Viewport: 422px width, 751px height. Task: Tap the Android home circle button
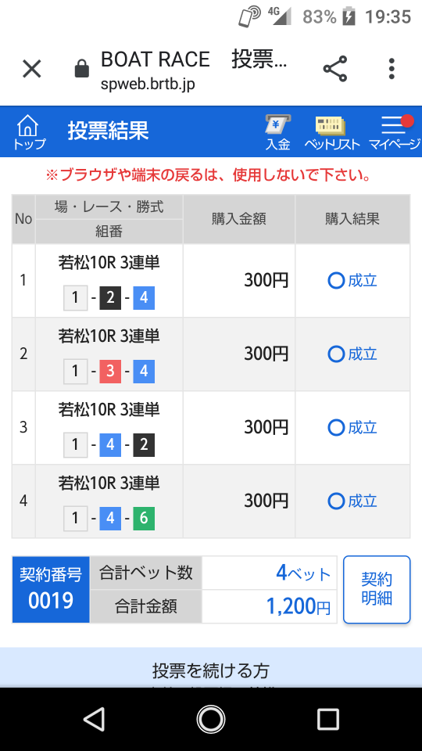(x=211, y=719)
